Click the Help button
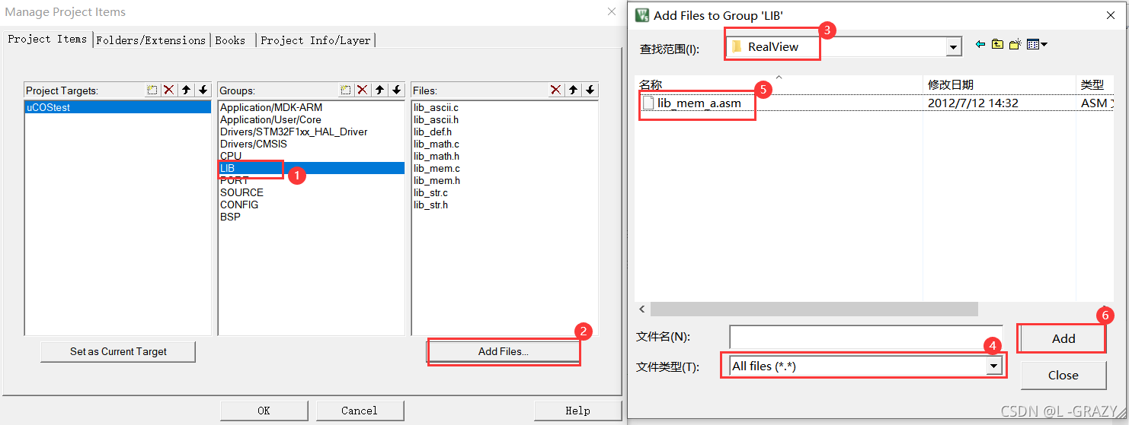The image size is (1129, 425). click(577, 411)
